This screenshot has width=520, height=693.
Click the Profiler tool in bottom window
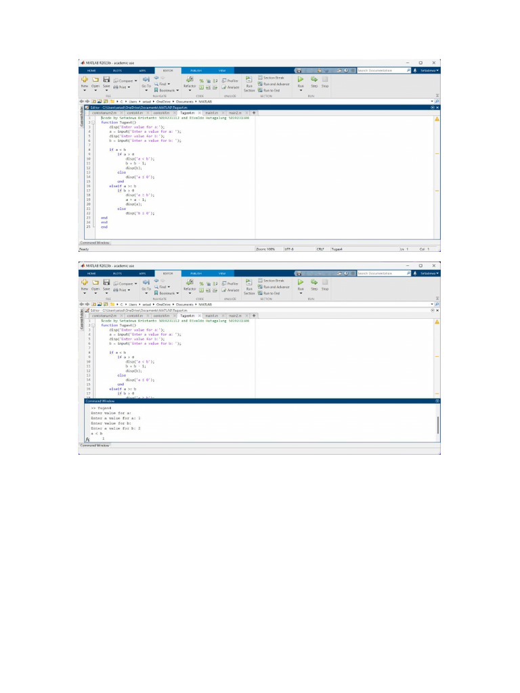(230, 283)
